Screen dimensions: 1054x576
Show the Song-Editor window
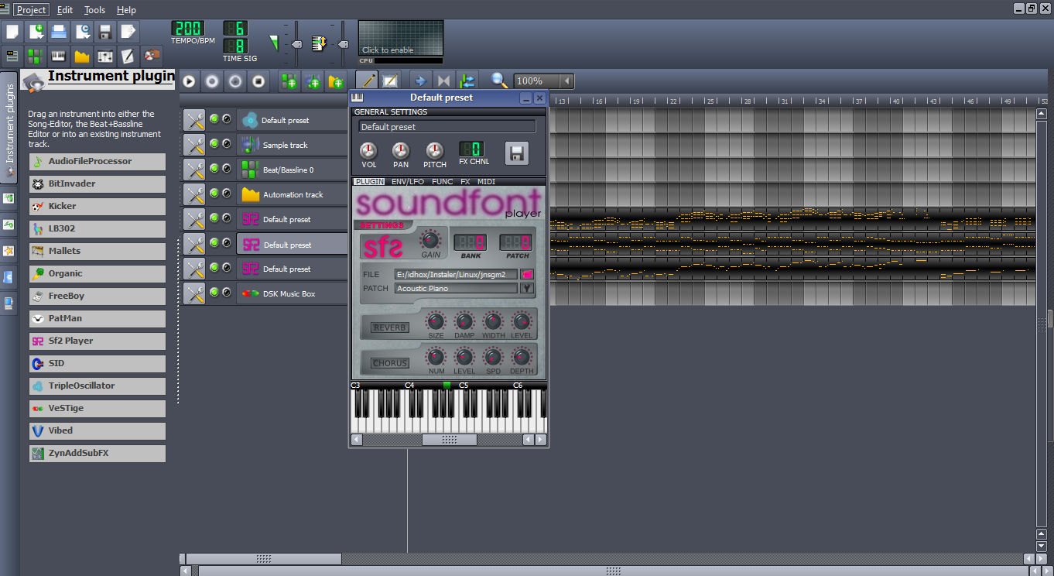point(12,56)
